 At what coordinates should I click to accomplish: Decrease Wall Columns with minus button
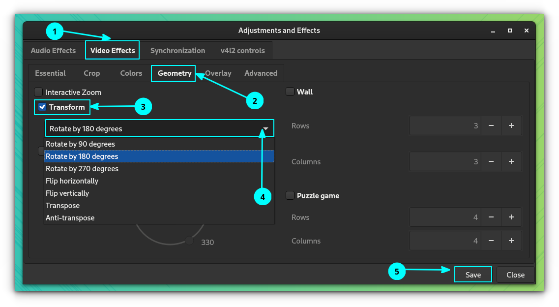[491, 161]
